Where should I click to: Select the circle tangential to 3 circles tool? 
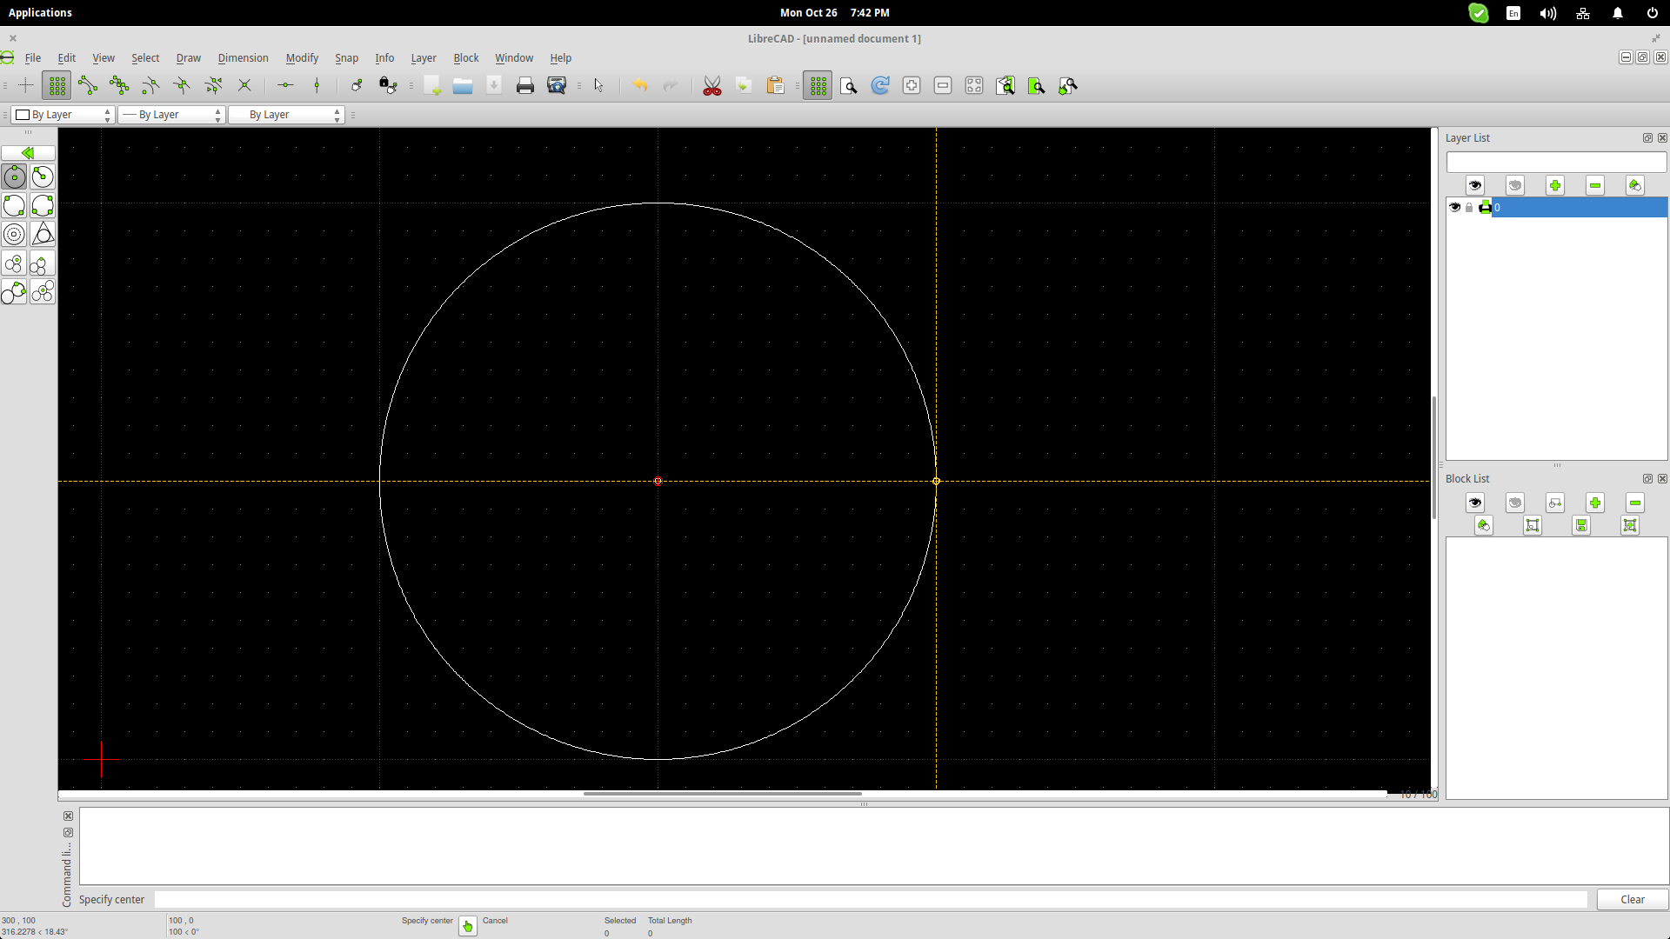[x=43, y=292]
